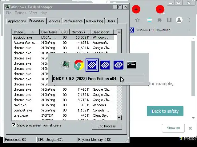
Task: Select the last DMDE icon in switcher
Action: pos(119,65)
